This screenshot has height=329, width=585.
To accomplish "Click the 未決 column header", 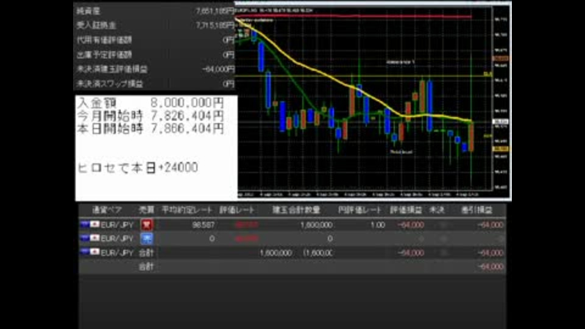I will click(x=437, y=210).
